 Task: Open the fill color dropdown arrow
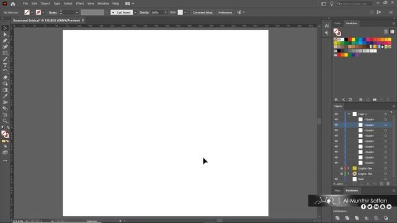click(32, 12)
